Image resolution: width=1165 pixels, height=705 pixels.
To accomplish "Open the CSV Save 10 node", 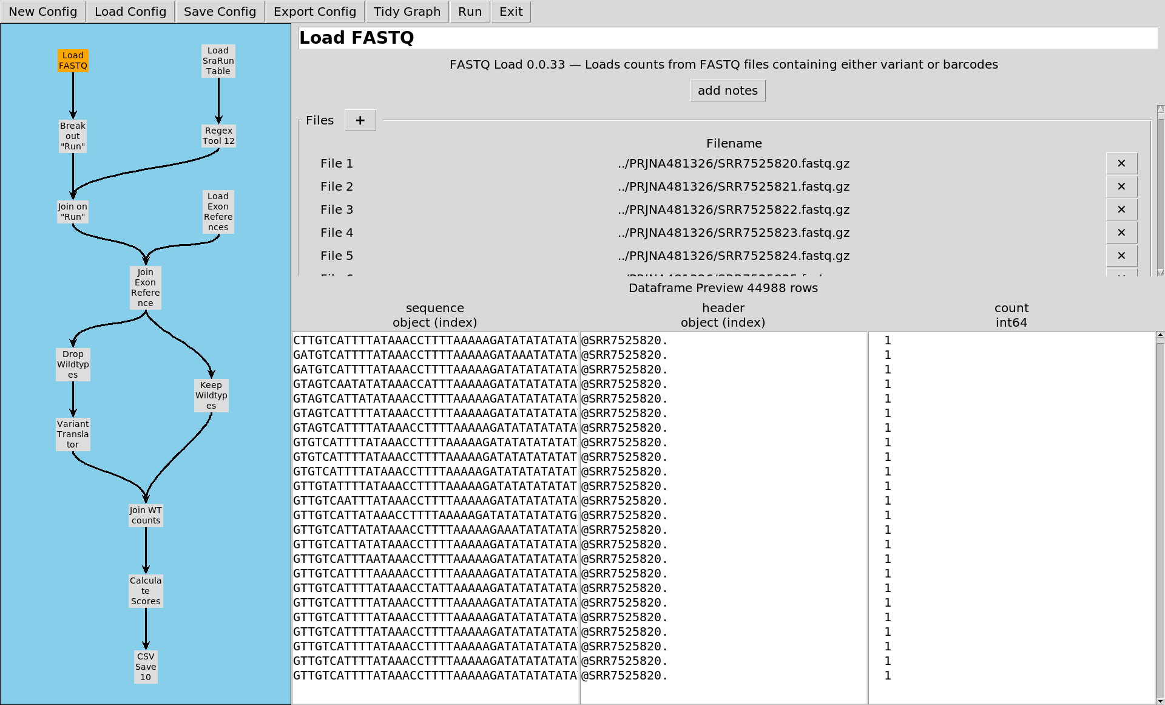I will 146,667.
